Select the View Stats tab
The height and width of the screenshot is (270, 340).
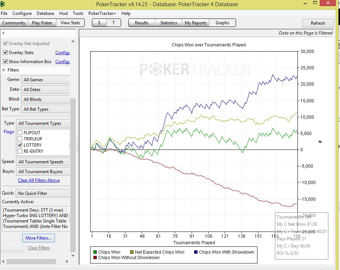[x=70, y=23]
